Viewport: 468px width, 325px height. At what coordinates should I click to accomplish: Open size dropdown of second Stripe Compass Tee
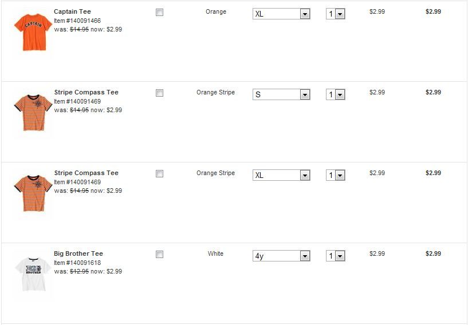[x=281, y=175]
